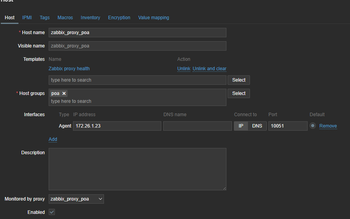This screenshot has height=219, width=350.
Task: Add a new interface
Action: click(x=53, y=139)
